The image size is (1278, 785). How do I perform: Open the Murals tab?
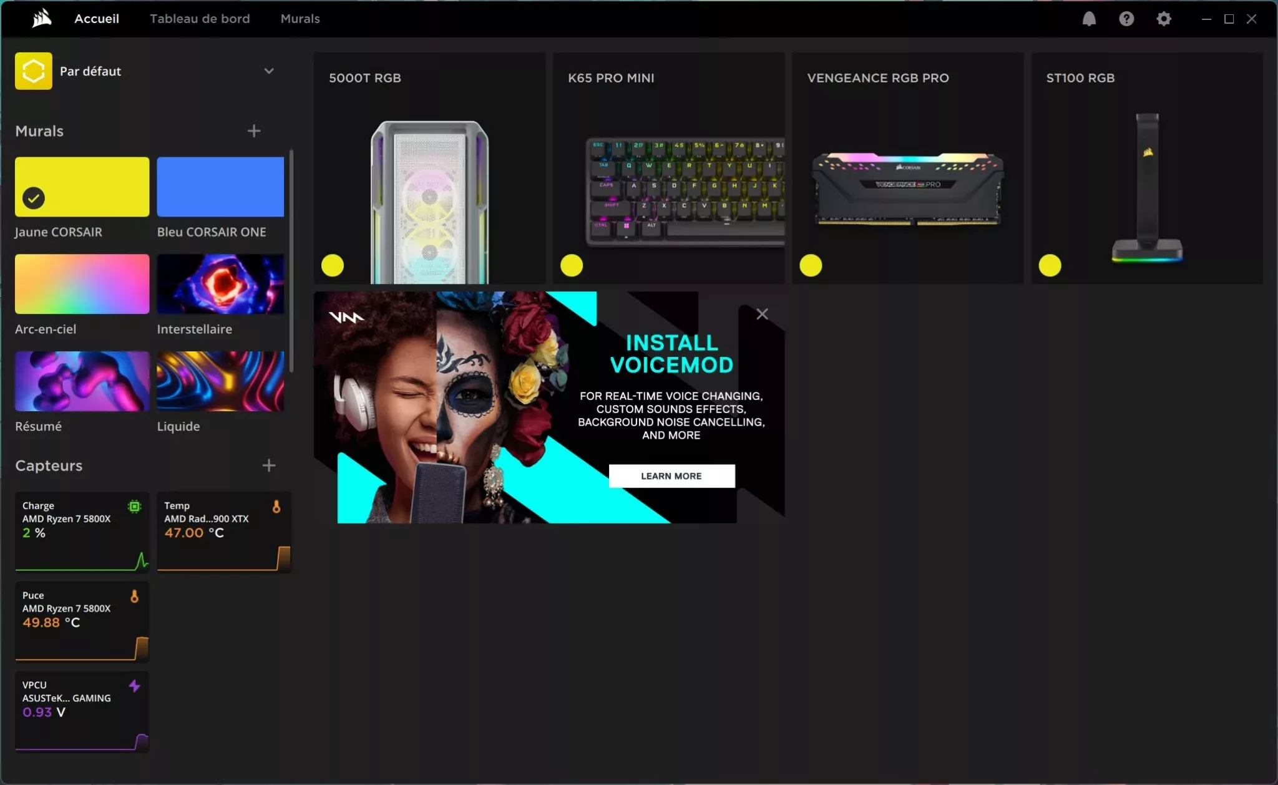tap(300, 19)
